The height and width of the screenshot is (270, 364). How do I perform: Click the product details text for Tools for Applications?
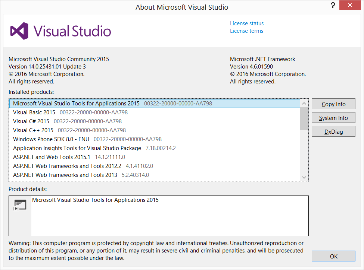click(95, 200)
